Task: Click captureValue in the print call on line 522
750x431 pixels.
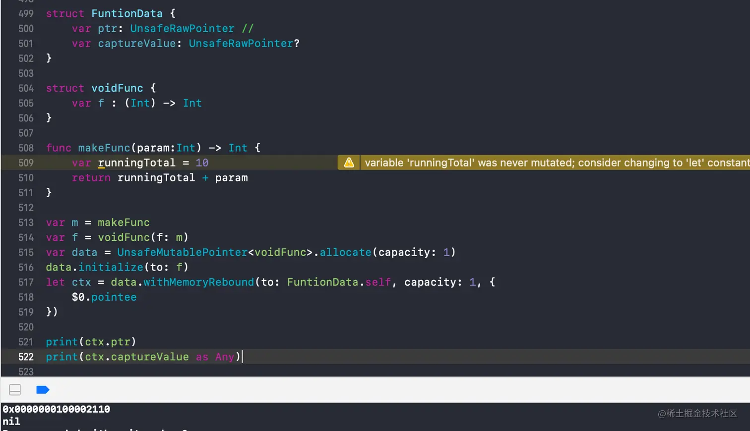Action: pyautogui.click(x=150, y=357)
